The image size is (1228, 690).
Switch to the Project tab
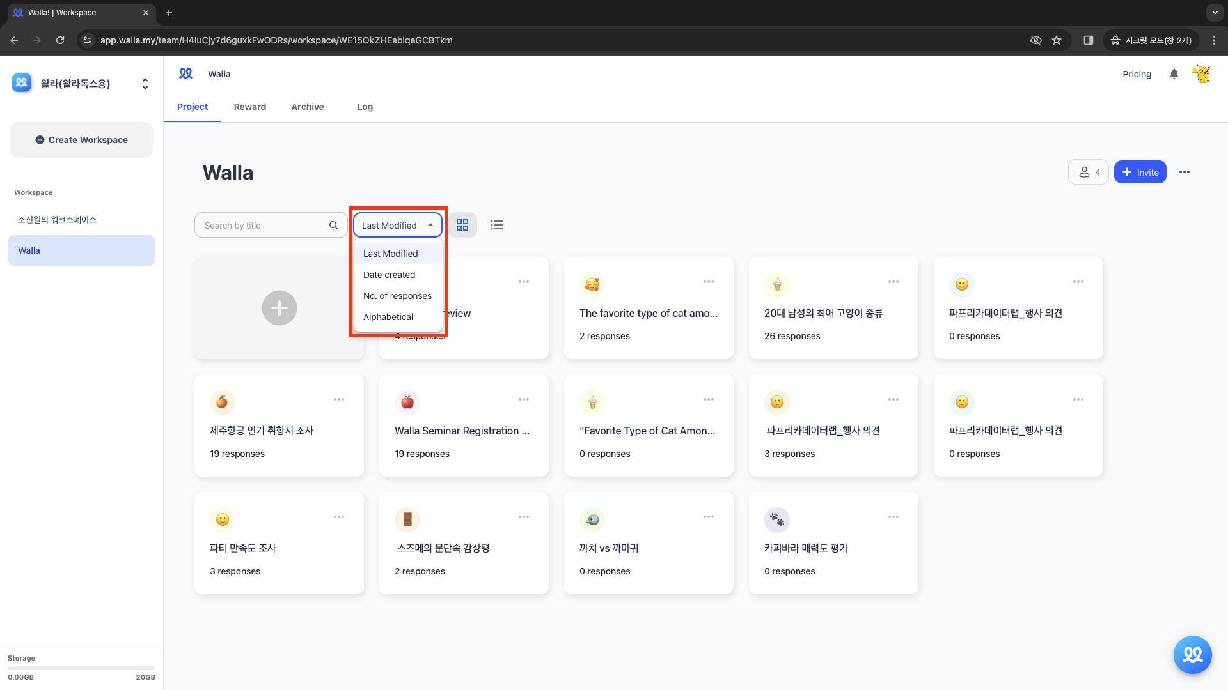coord(193,107)
